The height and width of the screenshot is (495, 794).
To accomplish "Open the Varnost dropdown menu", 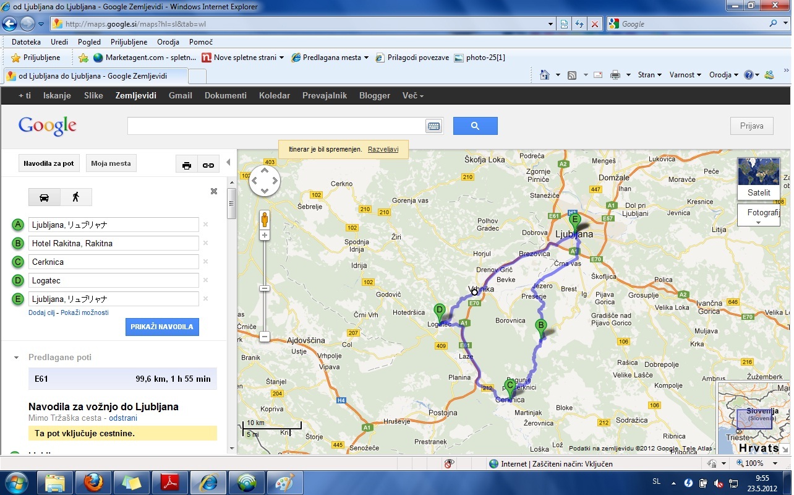I will tap(685, 75).
